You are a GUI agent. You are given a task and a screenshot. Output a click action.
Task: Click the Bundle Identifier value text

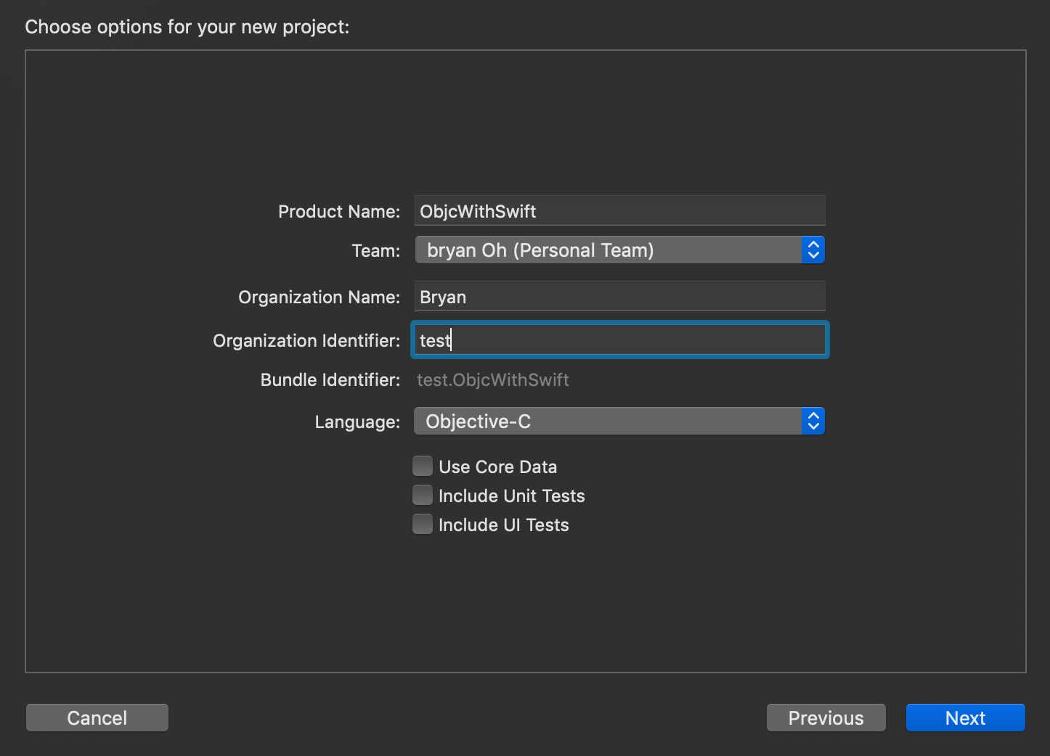[x=493, y=380]
